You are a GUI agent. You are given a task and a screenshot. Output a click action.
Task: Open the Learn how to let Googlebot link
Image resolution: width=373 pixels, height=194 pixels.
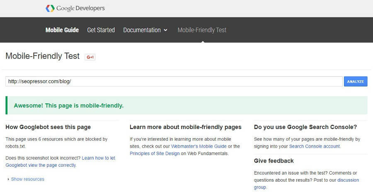click(99, 158)
